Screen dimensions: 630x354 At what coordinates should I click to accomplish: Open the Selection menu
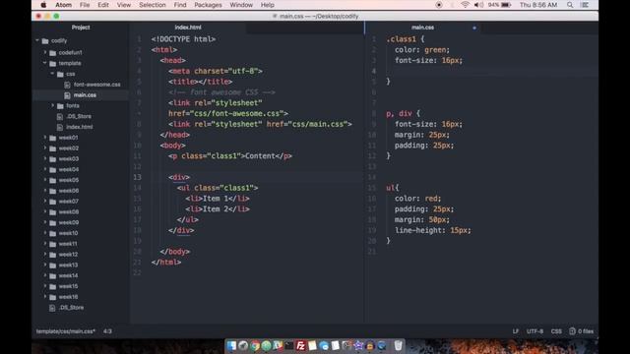pyautogui.click(x=153, y=5)
